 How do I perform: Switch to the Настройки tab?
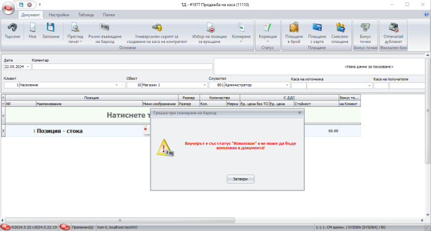(59, 15)
